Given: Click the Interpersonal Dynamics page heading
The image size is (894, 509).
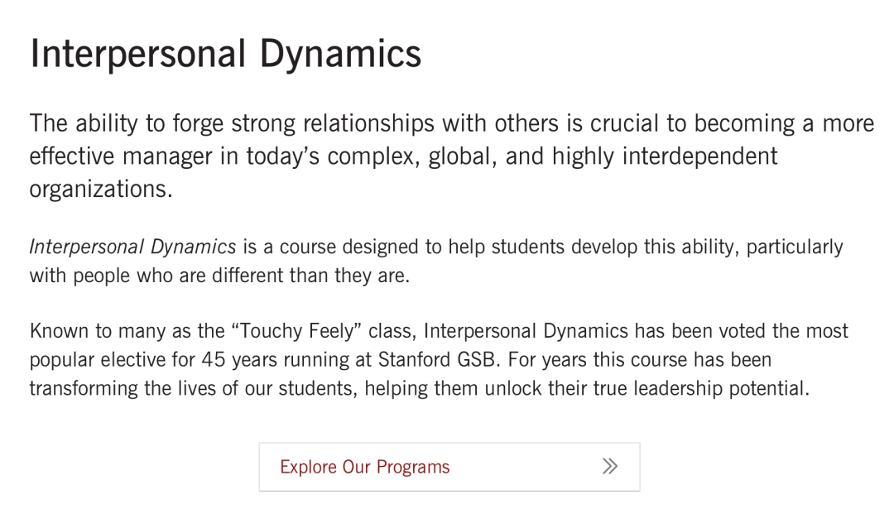Looking at the screenshot, I should click(x=226, y=54).
